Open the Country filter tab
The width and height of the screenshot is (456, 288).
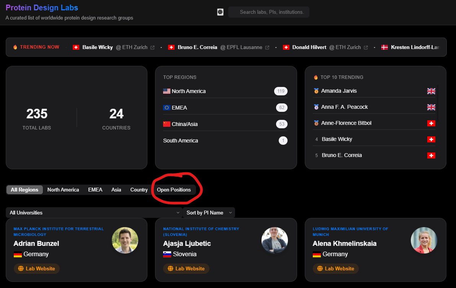pyautogui.click(x=139, y=190)
